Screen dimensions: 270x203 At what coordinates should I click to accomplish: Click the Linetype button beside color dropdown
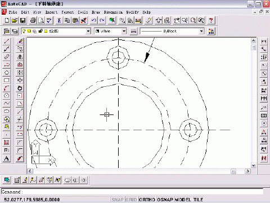coord(133,31)
